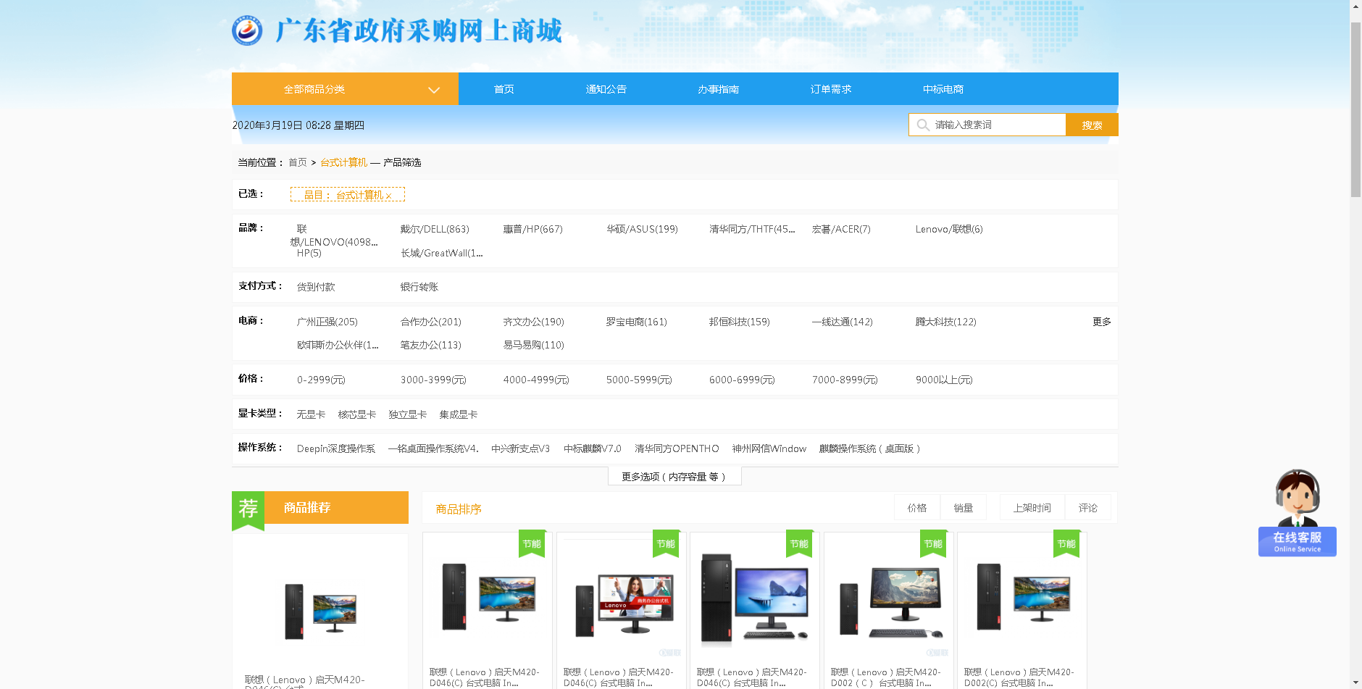Click the 在线客服 Online Service button
The height and width of the screenshot is (689, 1362).
coord(1297,541)
